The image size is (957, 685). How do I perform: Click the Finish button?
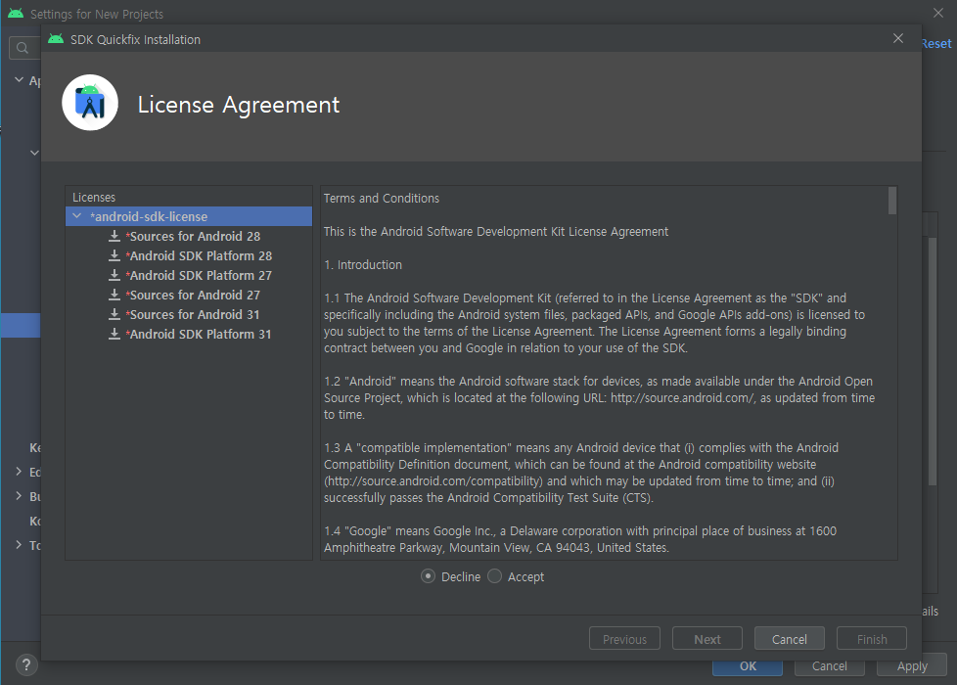(872, 639)
